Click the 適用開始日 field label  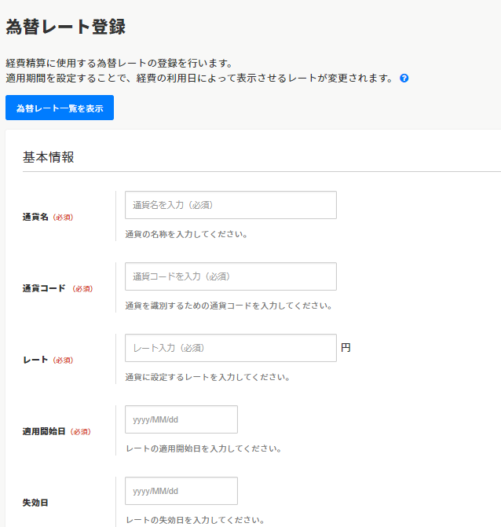pyautogui.click(x=44, y=431)
